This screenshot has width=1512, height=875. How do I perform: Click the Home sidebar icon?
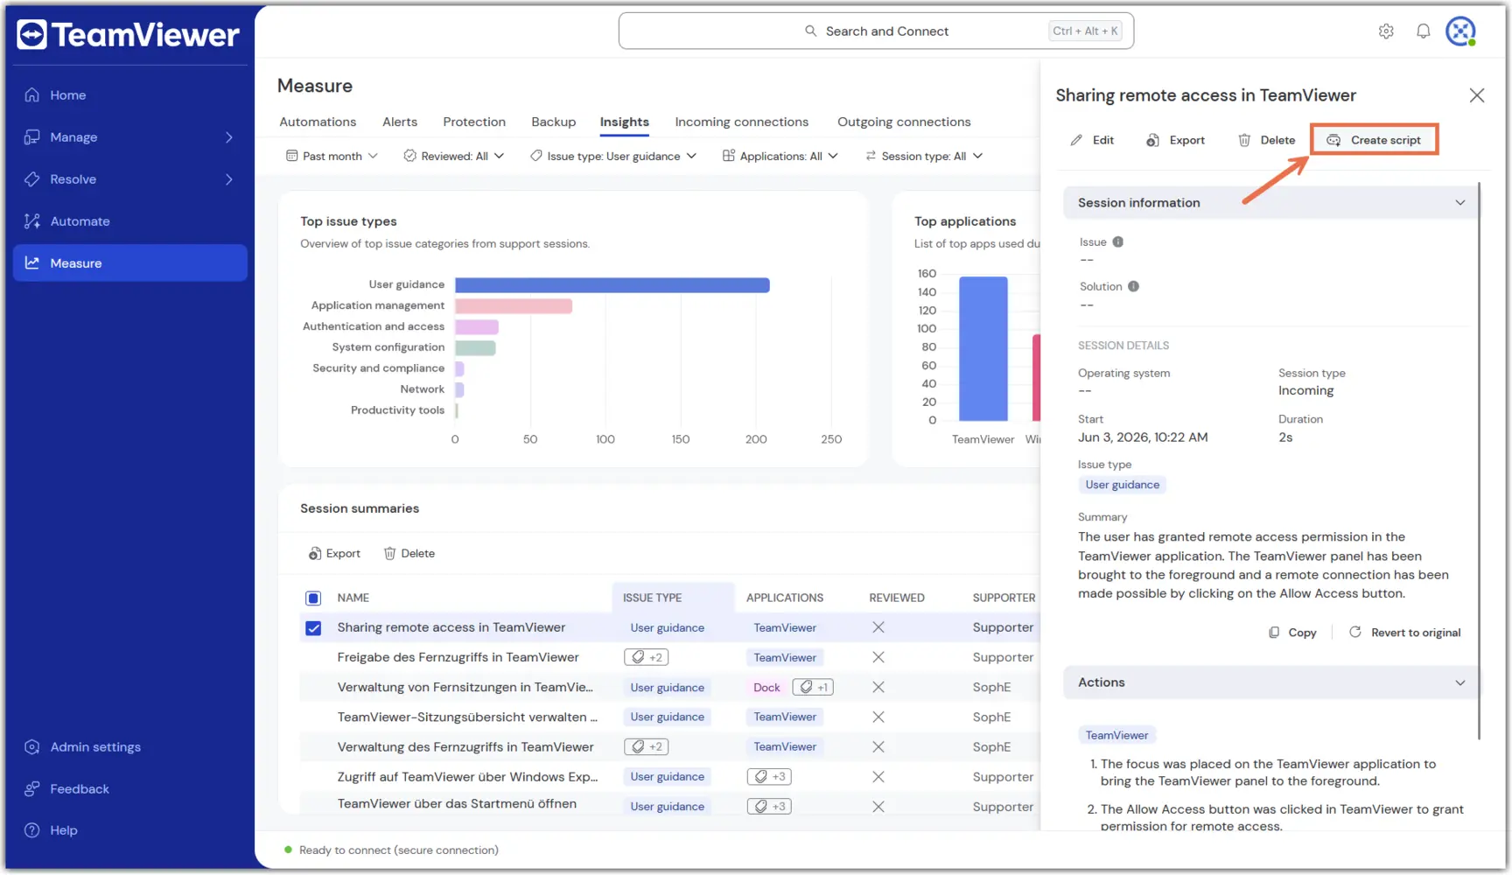coord(32,94)
